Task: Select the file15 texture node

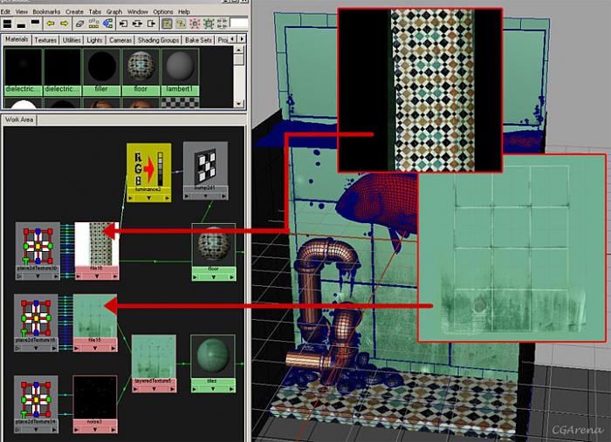Action: [95, 323]
